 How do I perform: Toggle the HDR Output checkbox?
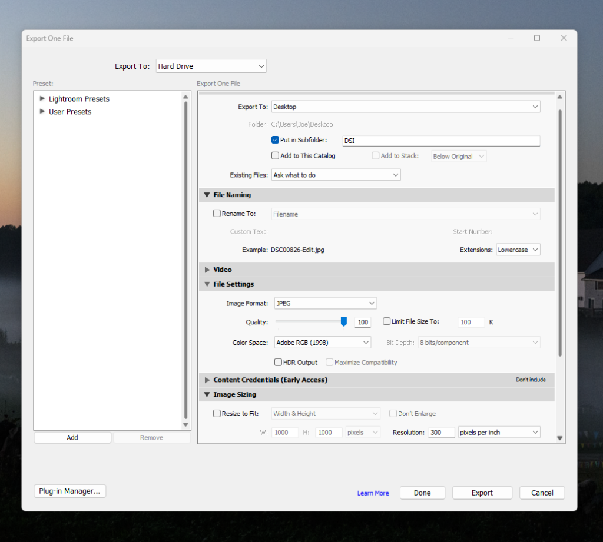279,363
